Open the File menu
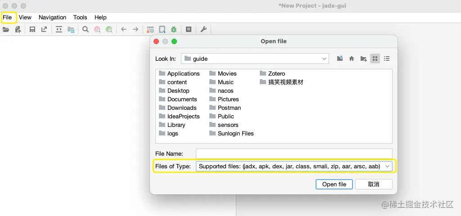The width and height of the screenshot is (461, 216). 7,18
